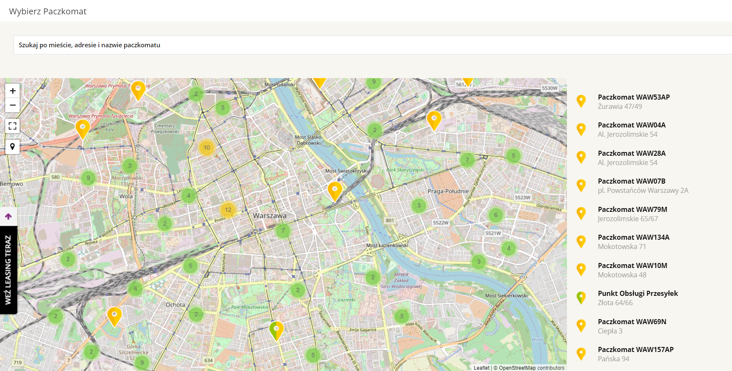Open the Leaflet attribution link
Screen dimensions: 732x371
coord(481,368)
